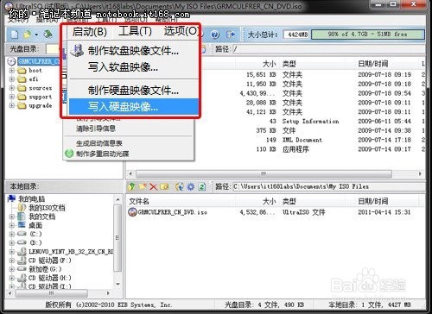Screen dimensions: 432x314
Task: Choose 制作软盘映像文件... from the menu
Action: point(134,51)
